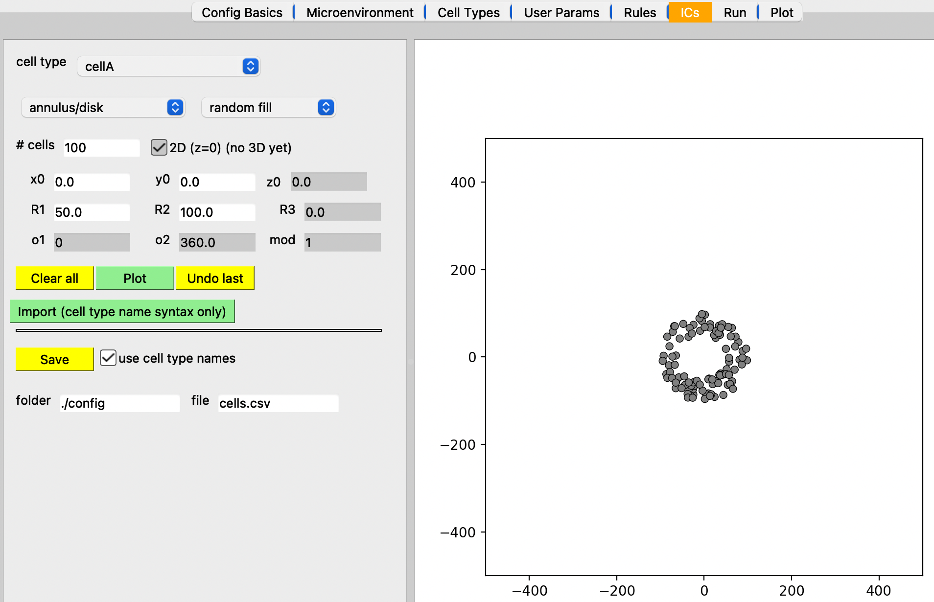Click the file field showing cells.csv
Viewport: 934px width, 602px height.
pos(278,403)
